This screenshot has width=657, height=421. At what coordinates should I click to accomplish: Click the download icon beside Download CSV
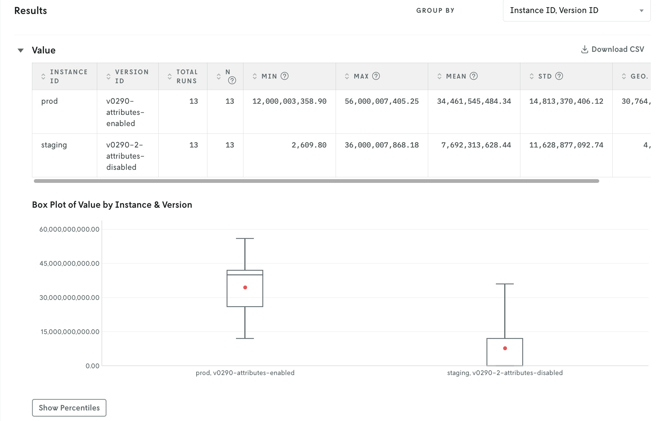click(585, 49)
